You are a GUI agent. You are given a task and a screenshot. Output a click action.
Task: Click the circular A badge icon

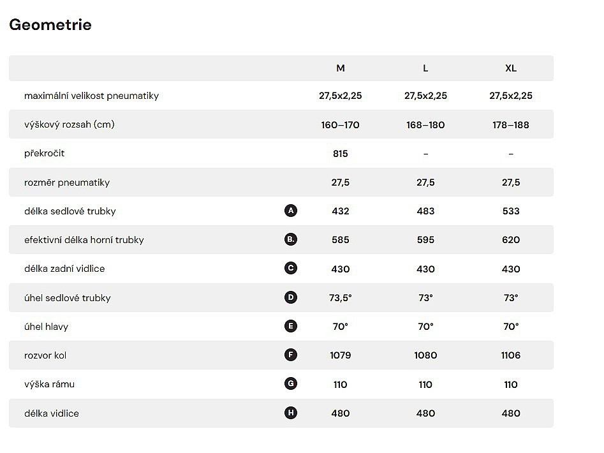point(291,211)
